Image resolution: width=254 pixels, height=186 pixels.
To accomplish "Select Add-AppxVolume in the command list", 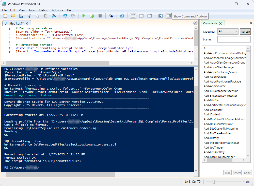I will (215, 86).
